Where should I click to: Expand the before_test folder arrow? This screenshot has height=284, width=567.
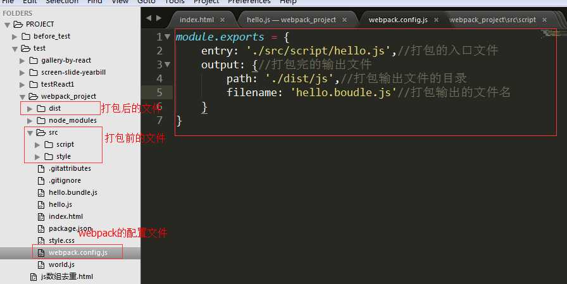(x=15, y=37)
